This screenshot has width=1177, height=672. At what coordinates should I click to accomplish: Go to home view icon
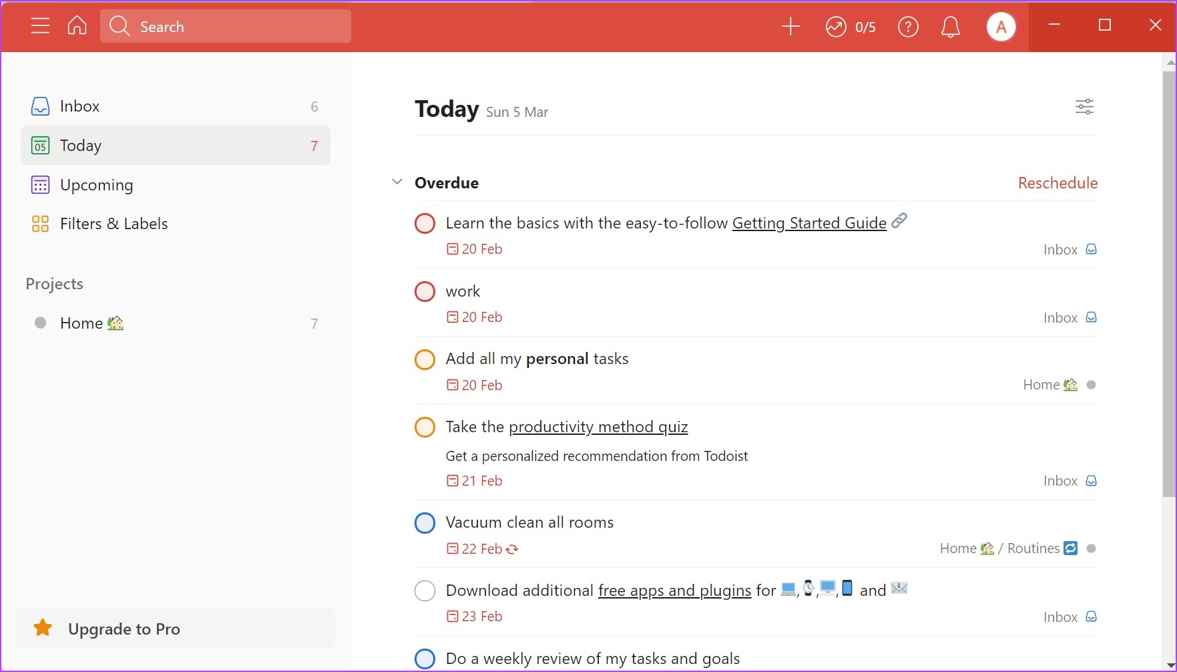tap(77, 26)
